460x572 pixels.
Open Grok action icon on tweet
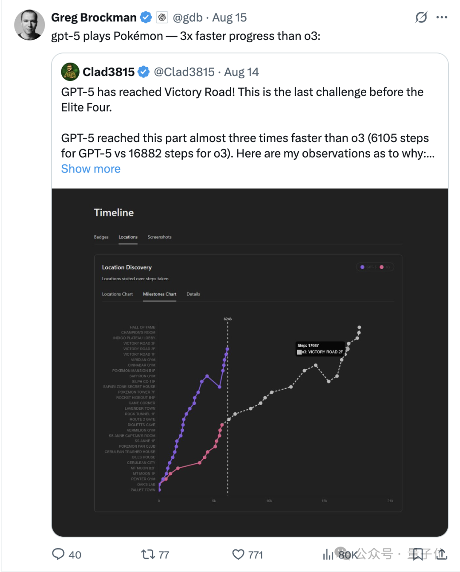point(421,17)
